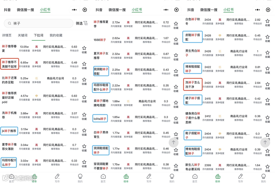
Task: Open 我的 in the right panel's bottom bar
Action: tap(264, 178)
